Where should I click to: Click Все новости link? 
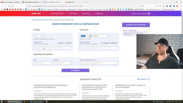(x=142, y=79)
